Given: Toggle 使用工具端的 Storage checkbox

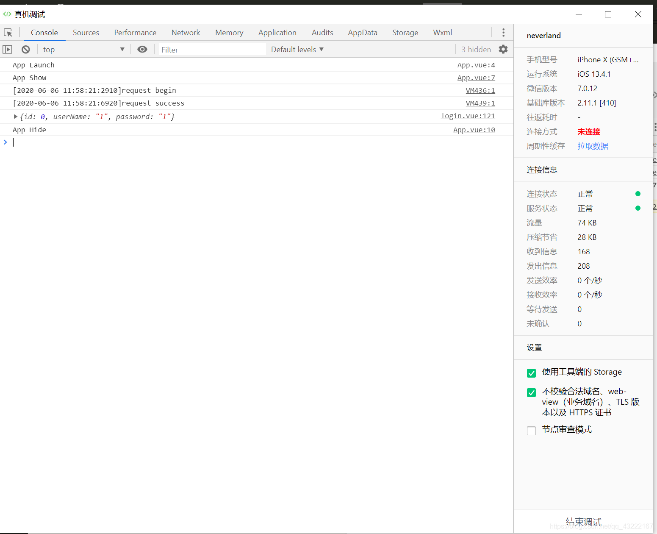Looking at the screenshot, I should (x=531, y=373).
